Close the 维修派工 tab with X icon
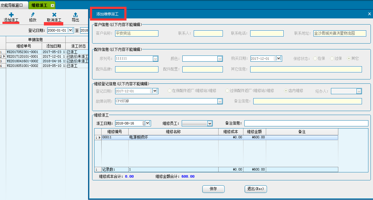 (x=52, y=6)
